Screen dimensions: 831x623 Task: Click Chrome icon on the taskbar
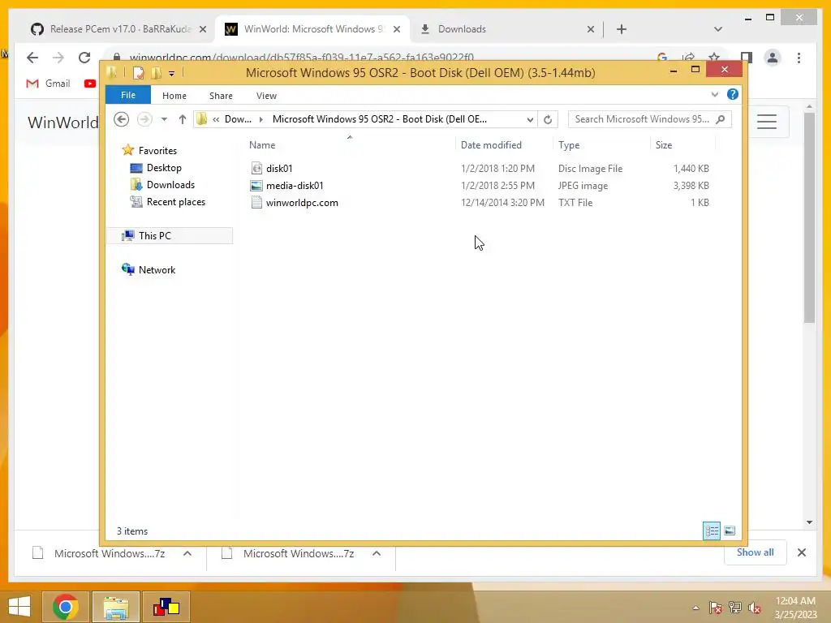[66, 607]
